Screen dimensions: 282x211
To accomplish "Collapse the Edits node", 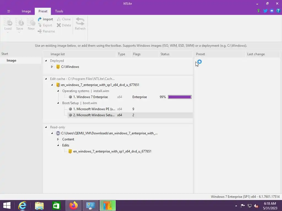I will (x=58, y=145).
